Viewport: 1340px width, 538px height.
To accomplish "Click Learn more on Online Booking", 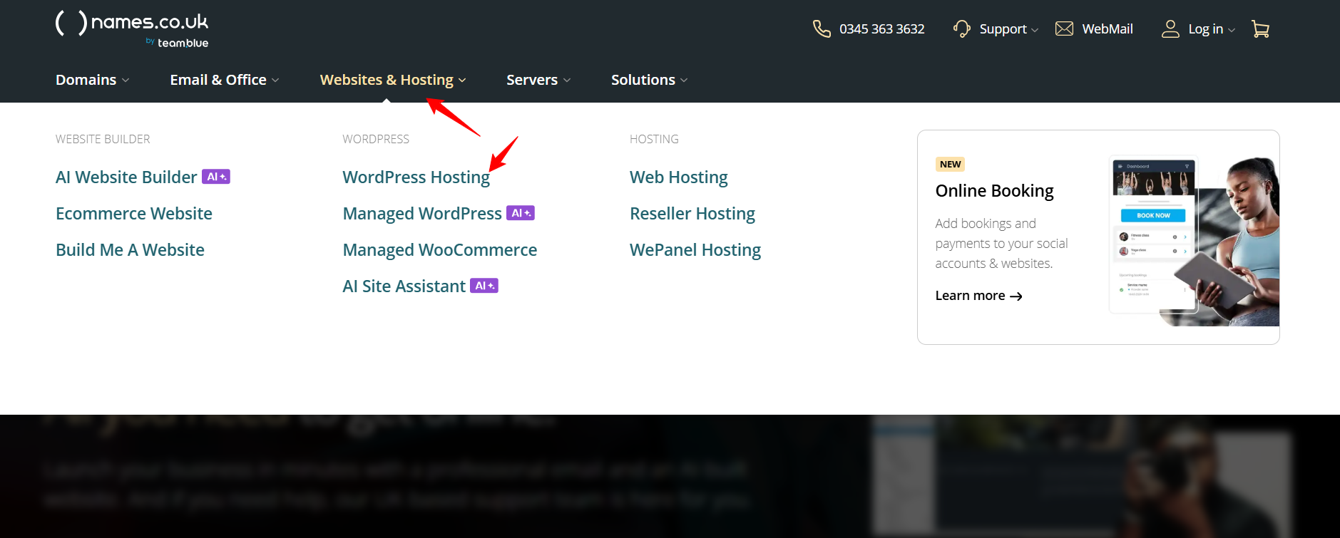I will point(970,296).
